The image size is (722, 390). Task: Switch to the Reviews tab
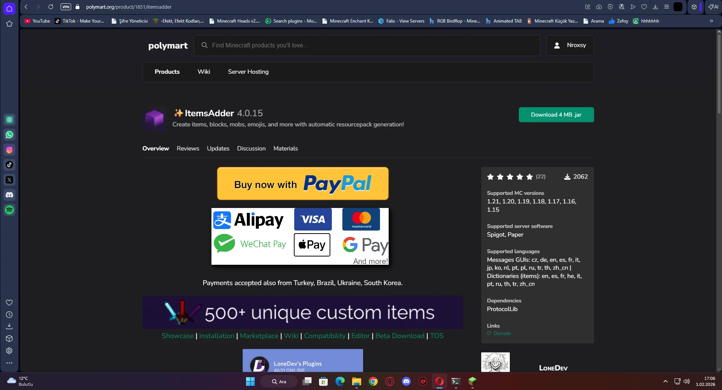188,149
